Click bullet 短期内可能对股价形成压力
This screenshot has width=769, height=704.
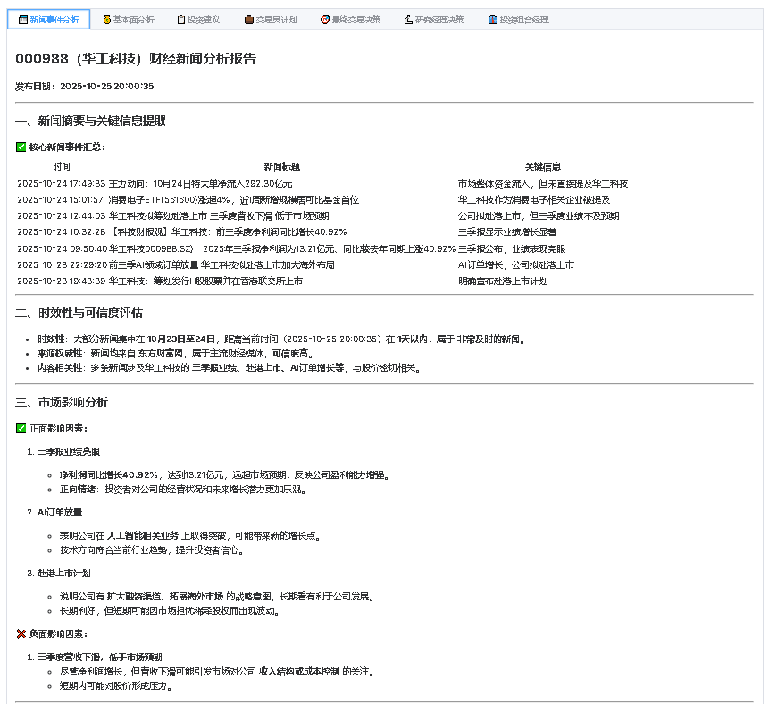tap(116, 685)
